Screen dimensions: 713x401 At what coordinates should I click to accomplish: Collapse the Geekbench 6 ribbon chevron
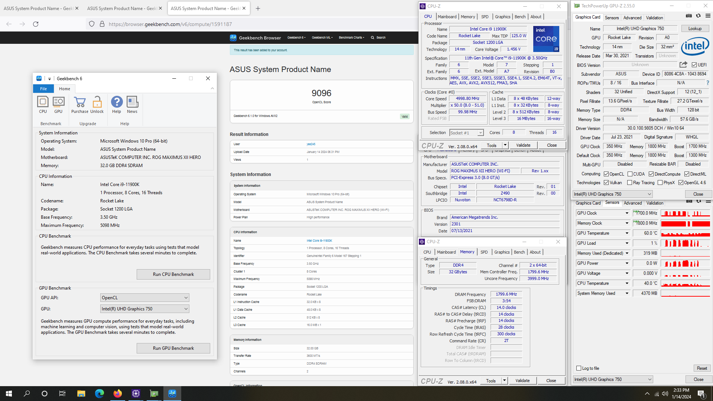click(212, 88)
